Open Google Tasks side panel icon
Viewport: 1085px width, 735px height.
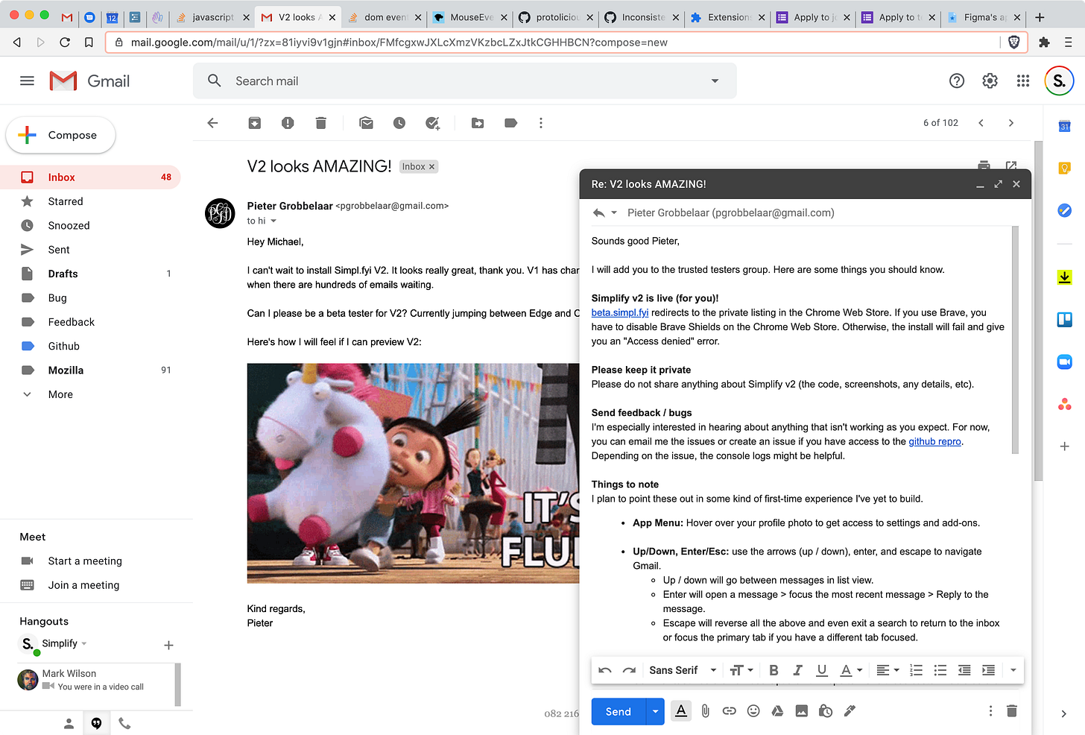(x=1064, y=211)
